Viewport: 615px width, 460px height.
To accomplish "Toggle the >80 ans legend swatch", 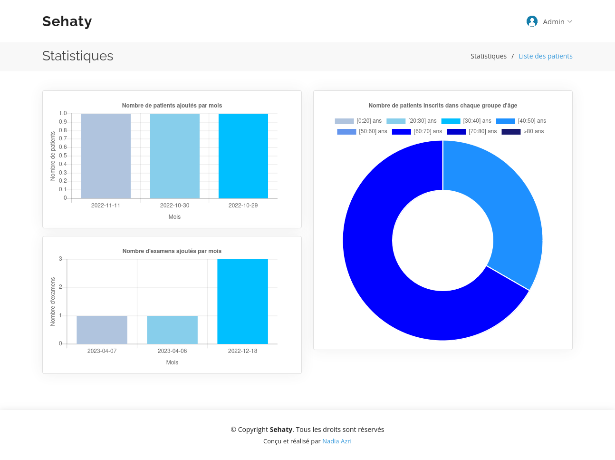I will (x=511, y=132).
